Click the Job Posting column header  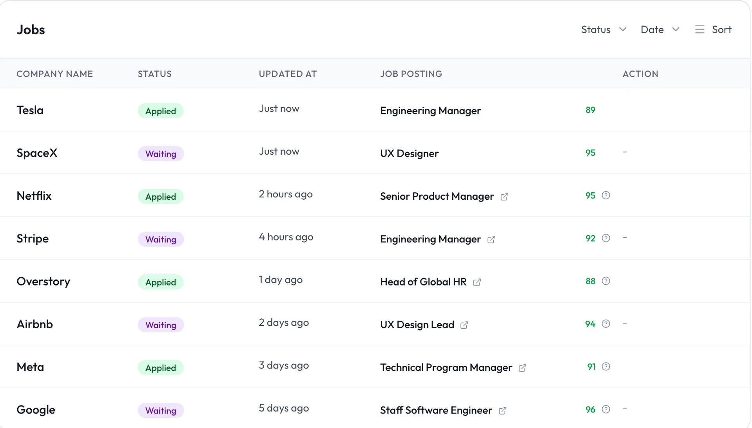point(411,74)
